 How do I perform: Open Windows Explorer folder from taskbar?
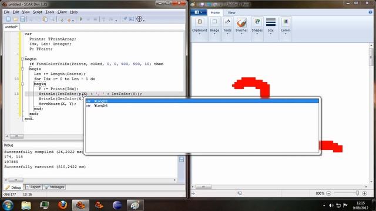26,205
